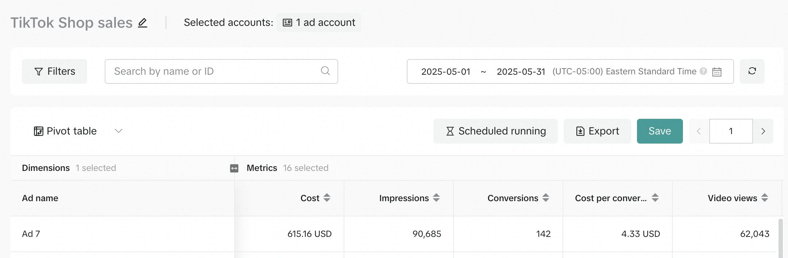Screen dimensions: 788x258
Task: Open the Filters panel
Action: [55, 71]
